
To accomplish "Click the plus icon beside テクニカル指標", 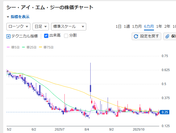I will tap(8, 36).
